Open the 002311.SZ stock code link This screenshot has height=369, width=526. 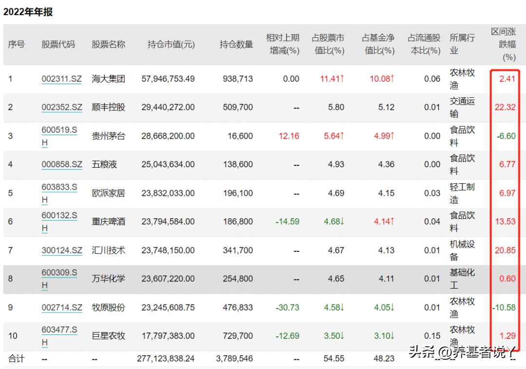pyautogui.click(x=61, y=79)
